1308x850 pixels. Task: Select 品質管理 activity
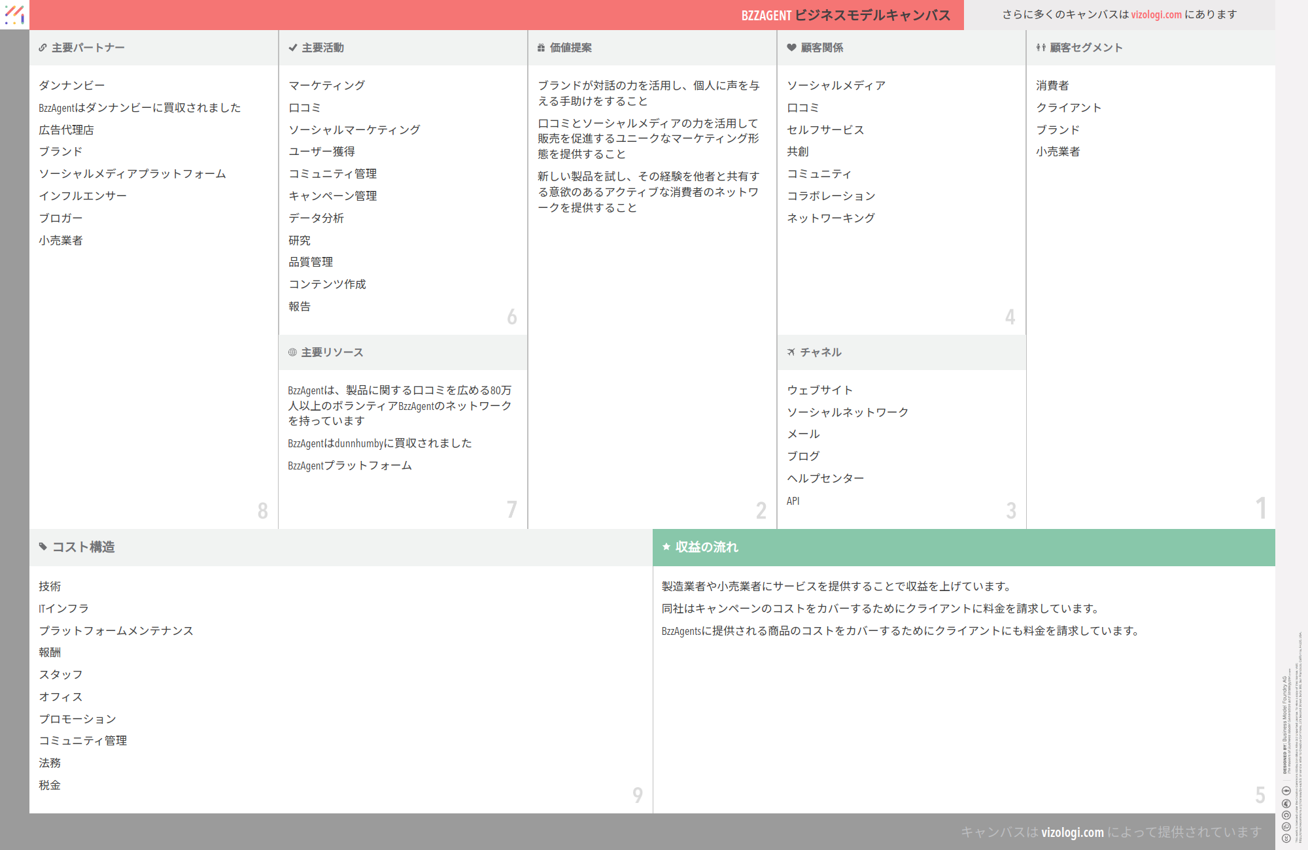pyautogui.click(x=311, y=262)
